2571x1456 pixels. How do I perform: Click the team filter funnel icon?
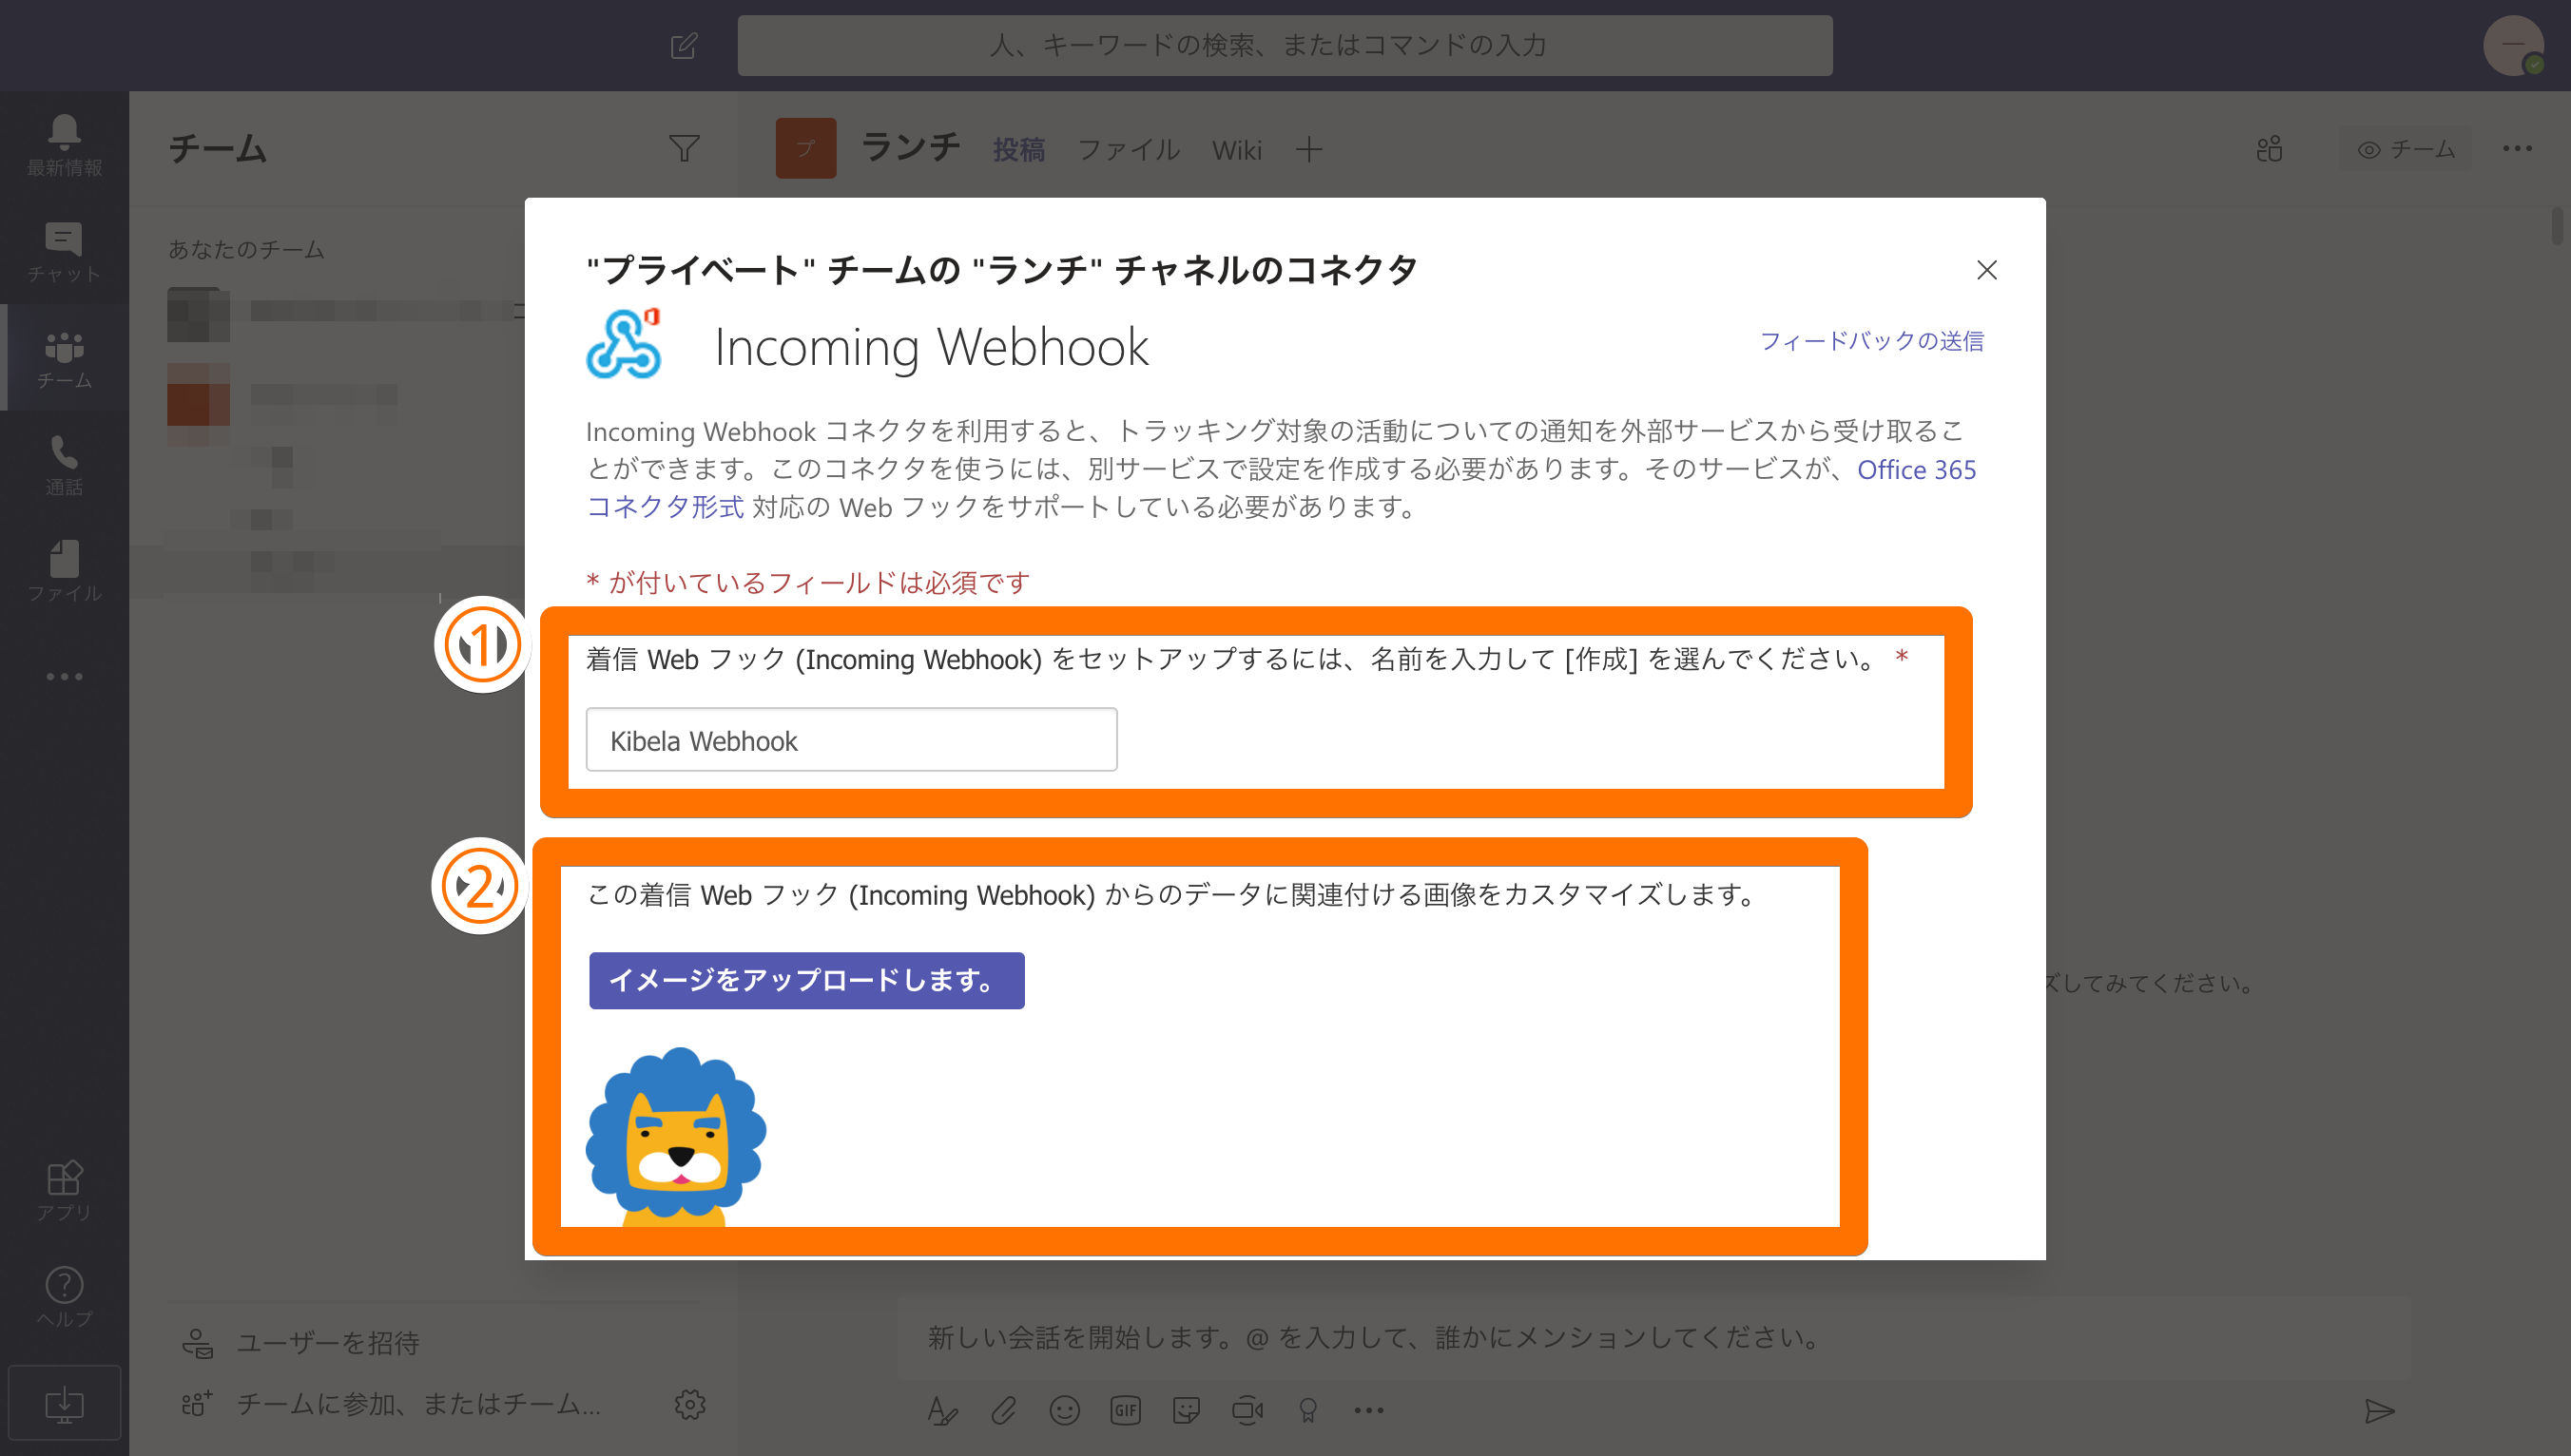coord(684,149)
